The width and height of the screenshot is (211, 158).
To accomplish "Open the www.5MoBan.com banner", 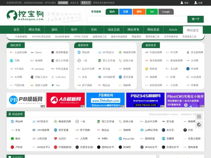I will [105, 100].
